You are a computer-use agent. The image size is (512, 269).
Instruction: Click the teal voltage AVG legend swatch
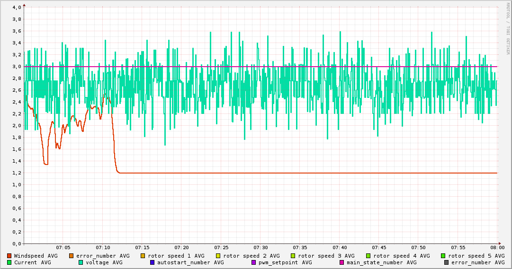click(81, 262)
